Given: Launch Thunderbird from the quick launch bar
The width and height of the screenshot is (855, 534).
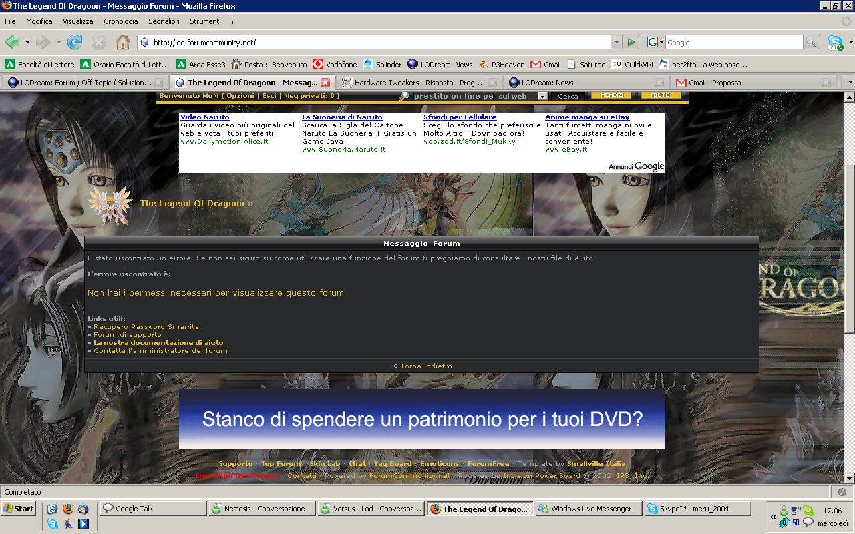Looking at the screenshot, I should (83, 509).
